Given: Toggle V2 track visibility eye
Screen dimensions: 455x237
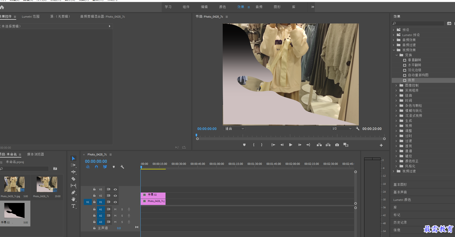Looking at the screenshot, I should click(115, 196).
